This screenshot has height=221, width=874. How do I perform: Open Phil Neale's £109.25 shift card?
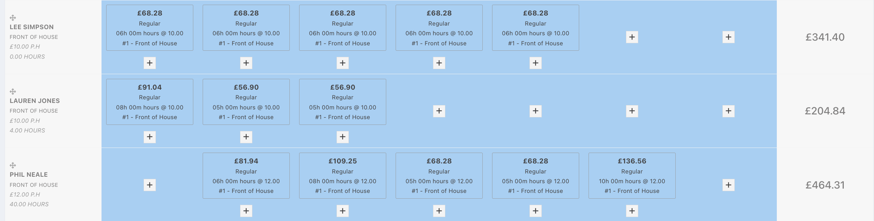click(343, 176)
